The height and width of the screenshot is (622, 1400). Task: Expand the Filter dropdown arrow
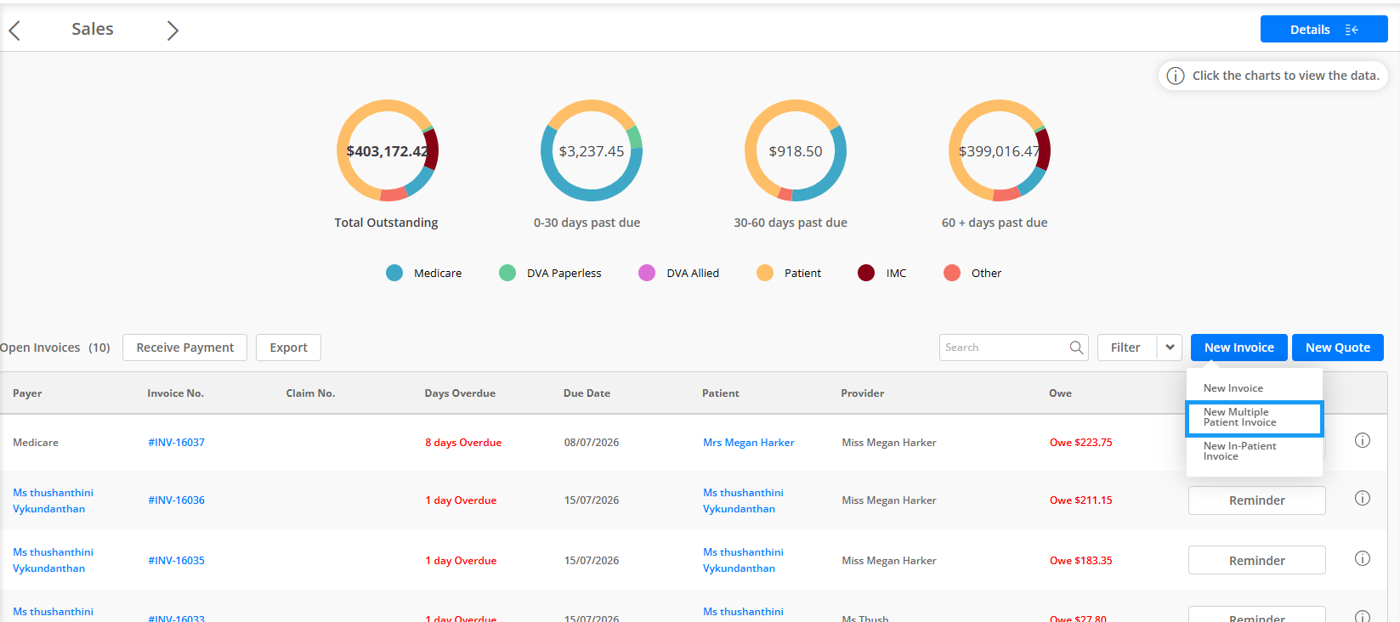point(1170,348)
